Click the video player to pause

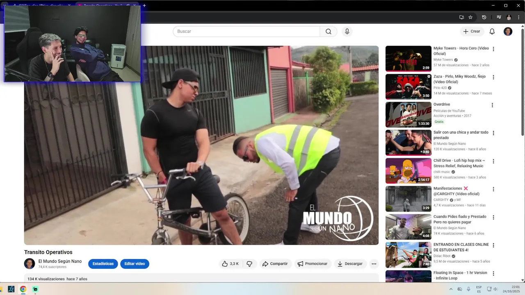[x=201, y=145]
